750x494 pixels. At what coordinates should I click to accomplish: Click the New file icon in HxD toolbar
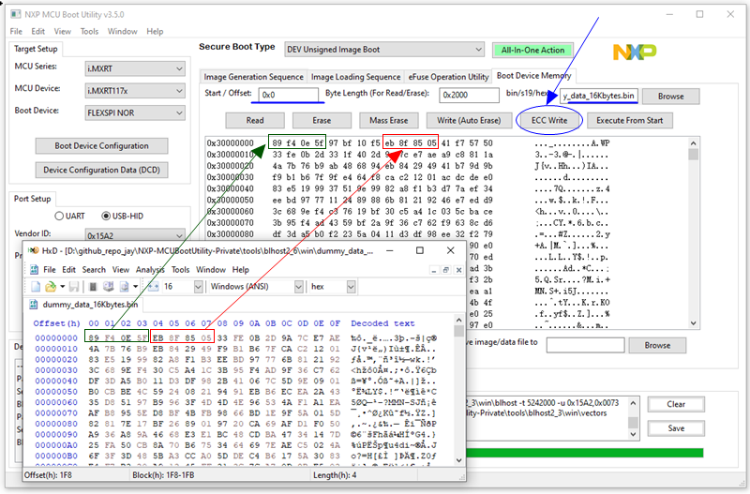(x=36, y=287)
